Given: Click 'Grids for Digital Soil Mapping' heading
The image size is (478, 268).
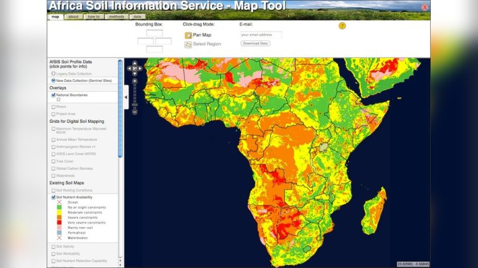Looking at the screenshot, I should (x=77, y=121).
